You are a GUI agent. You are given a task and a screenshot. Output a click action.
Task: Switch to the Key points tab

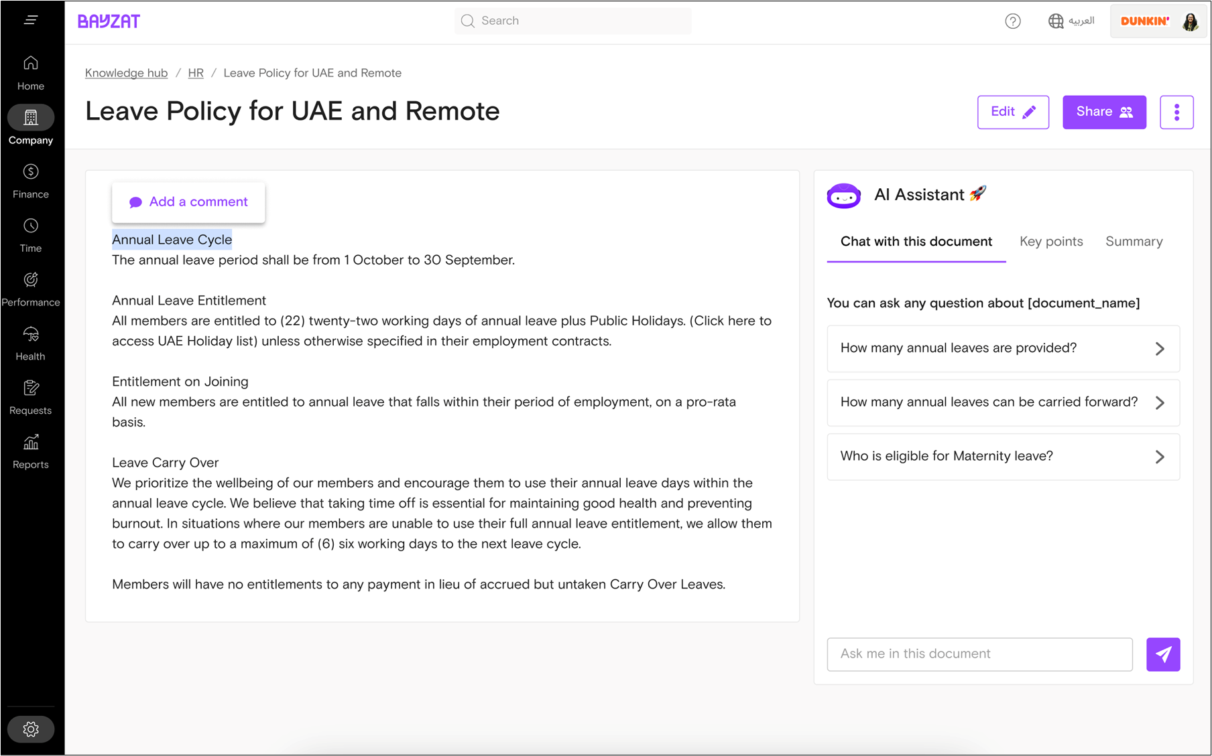tap(1050, 242)
